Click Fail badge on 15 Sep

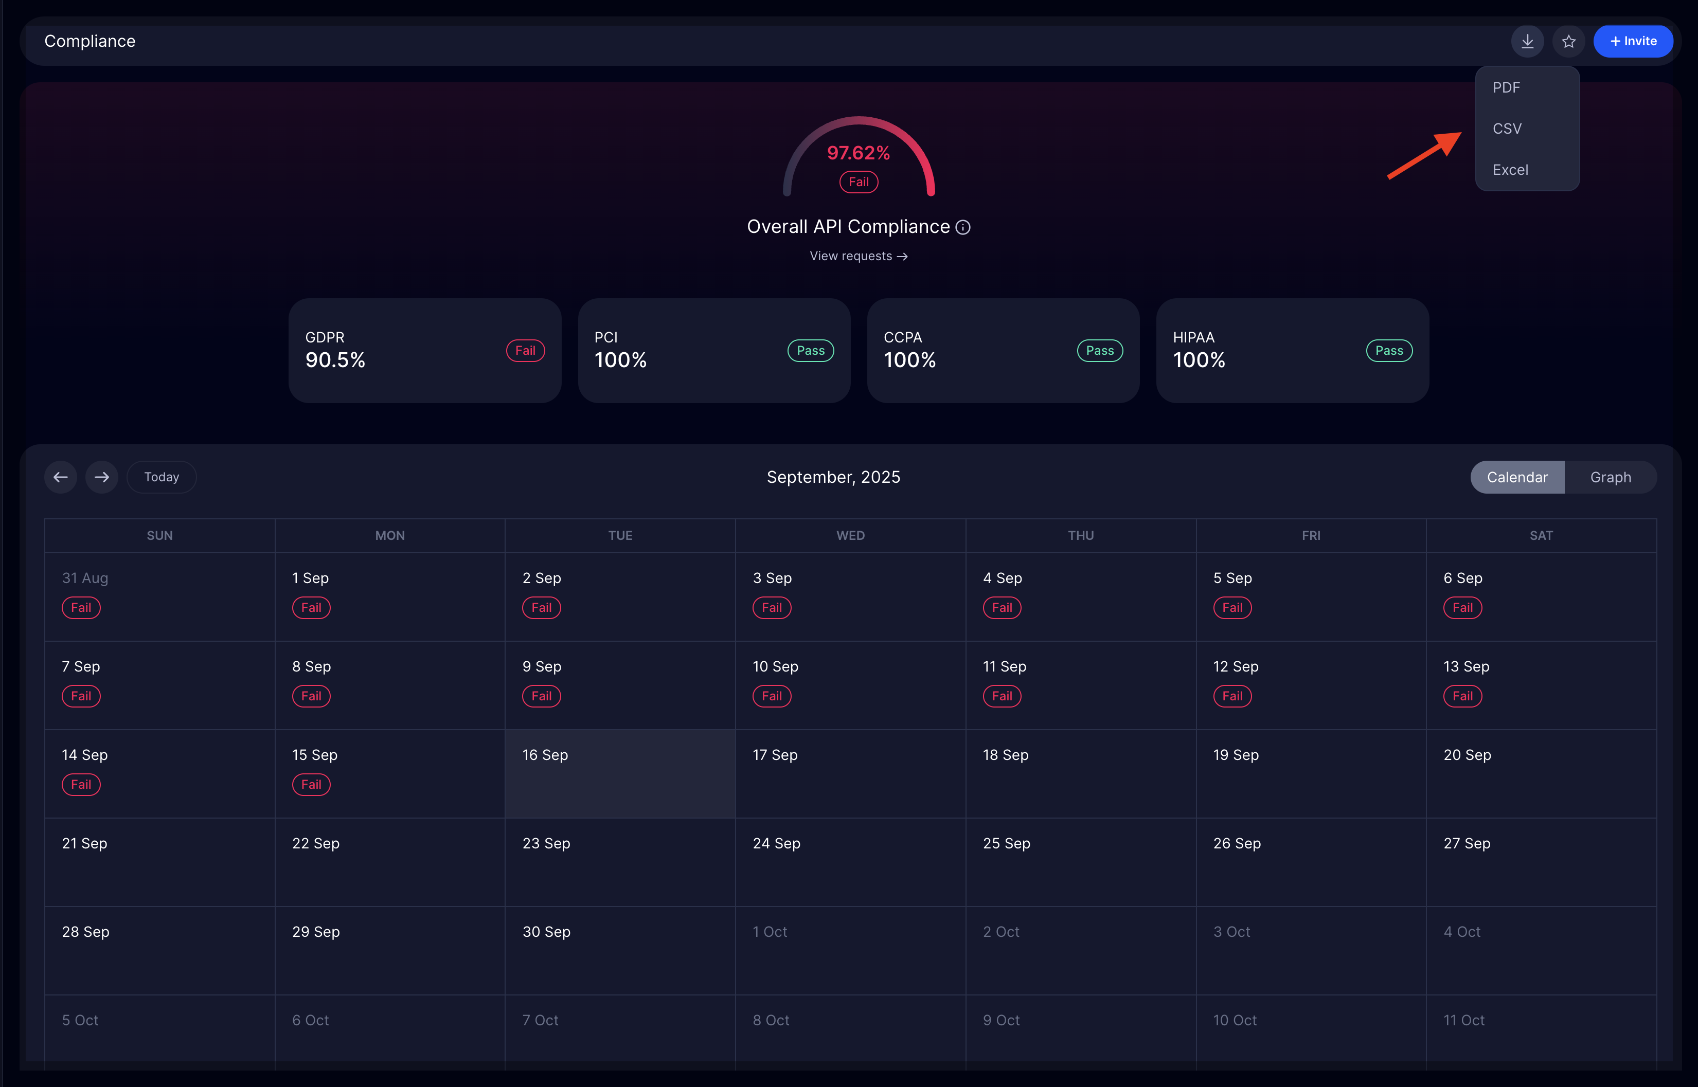click(x=311, y=784)
